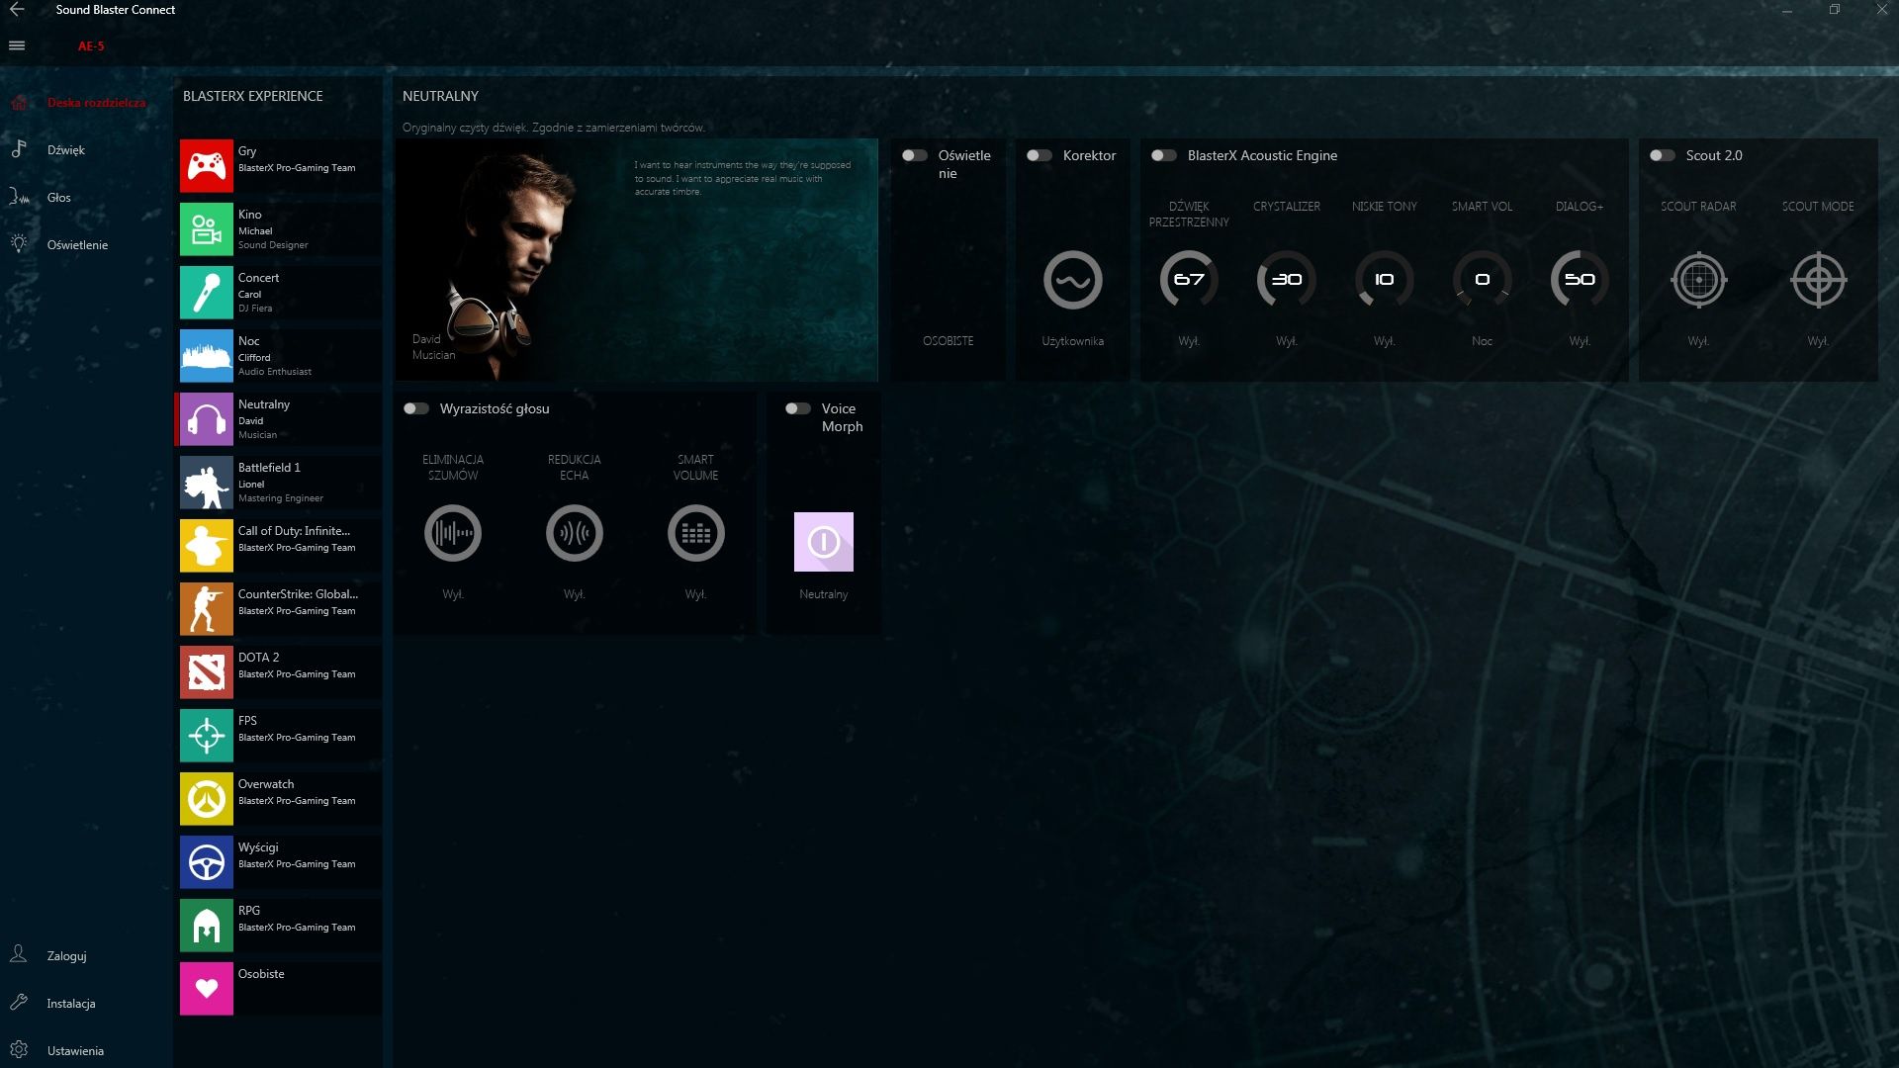
Task: Choose the Battlefield 1 profile icon
Action: pos(206,482)
